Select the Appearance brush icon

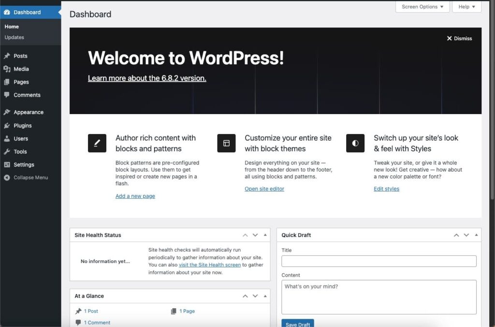pyautogui.click(x=6, y=112)
